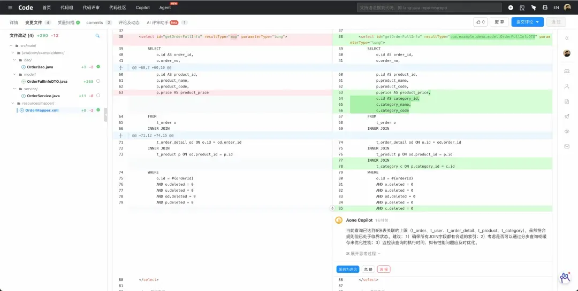Switch to 详情 tab
The image size is (578, 291).
pos(14,22)
